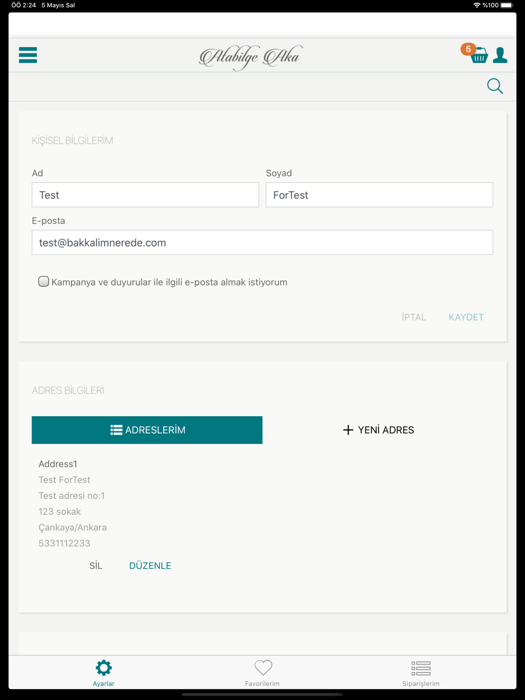Open the Siparişlerim tab label

point(421,684)
